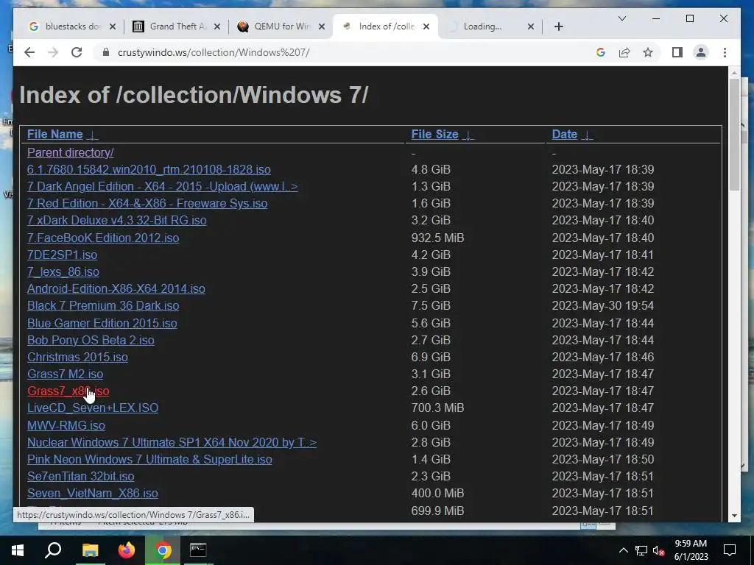Close the Loading tab

531,26
